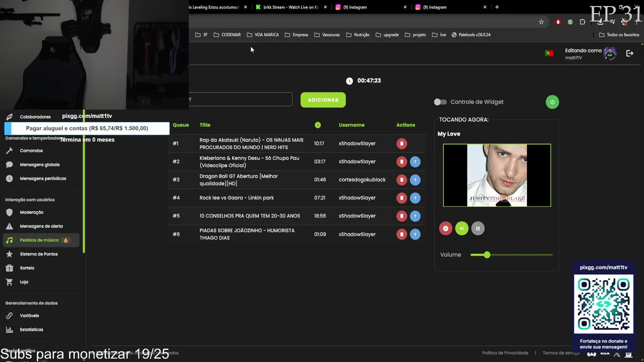The image size is (644, 362).
Task: Move Rock lee vs Gaara up in queue
Action: point(415,198)
